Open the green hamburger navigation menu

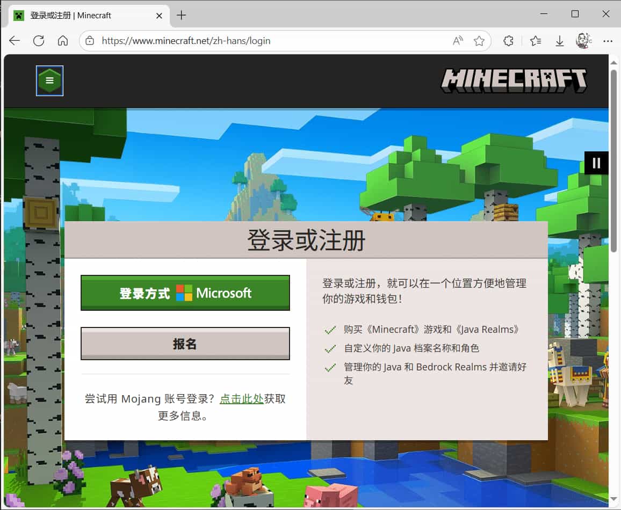49,81
